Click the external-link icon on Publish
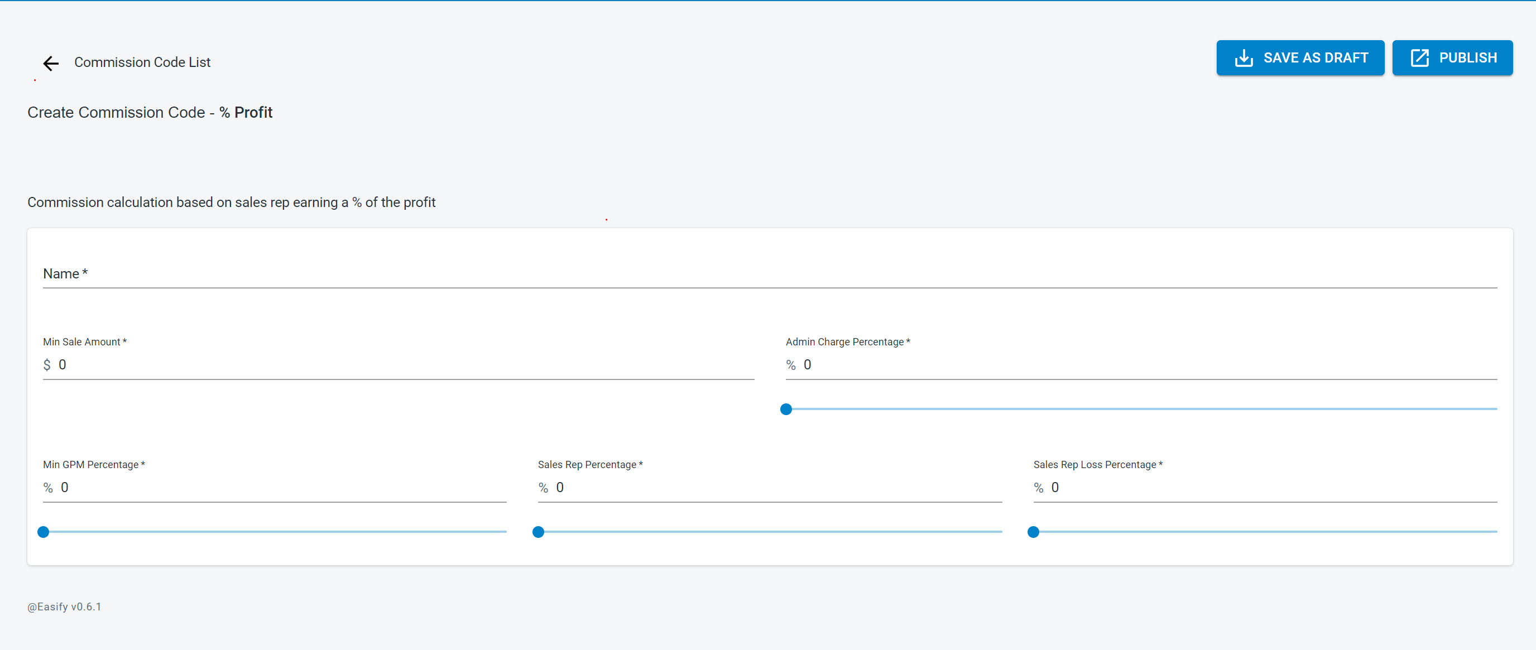 point(1420,58)
